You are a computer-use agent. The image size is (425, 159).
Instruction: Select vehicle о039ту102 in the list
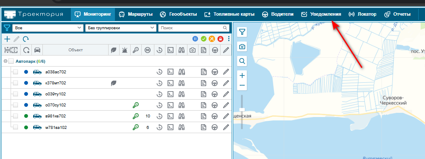(56, 94)
